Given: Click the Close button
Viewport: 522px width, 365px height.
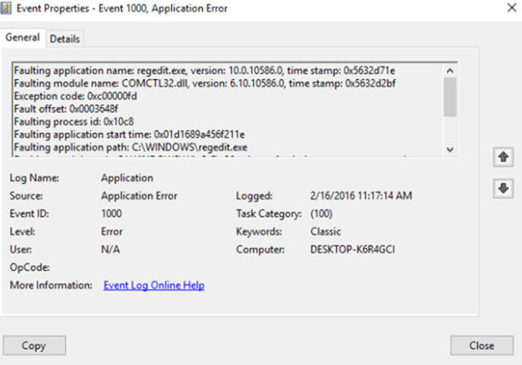Looking at the screenshot, I should (481, 346).
